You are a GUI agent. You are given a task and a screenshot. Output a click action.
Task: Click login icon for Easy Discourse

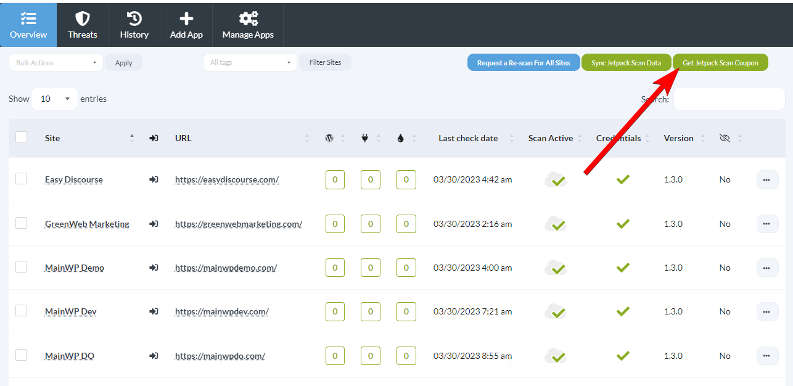pos(154,179)
